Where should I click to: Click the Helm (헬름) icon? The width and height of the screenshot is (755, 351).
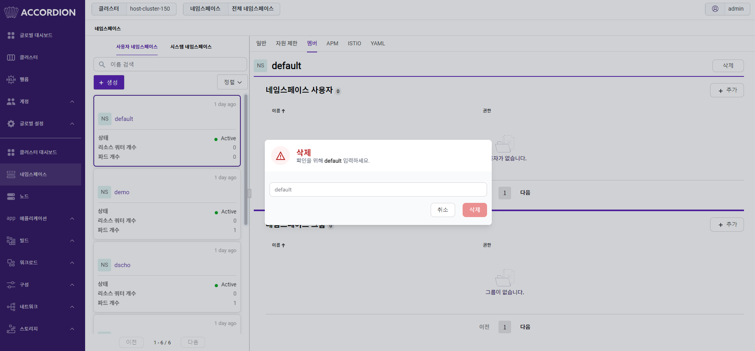[11, 80]
